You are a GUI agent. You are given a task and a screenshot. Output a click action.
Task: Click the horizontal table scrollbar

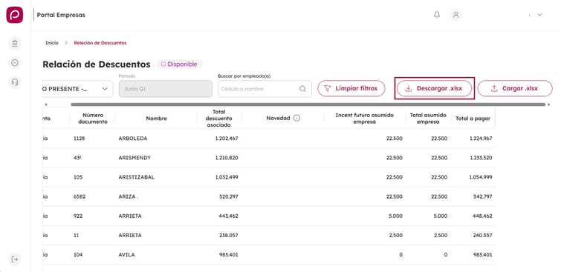tap(308, 105)
